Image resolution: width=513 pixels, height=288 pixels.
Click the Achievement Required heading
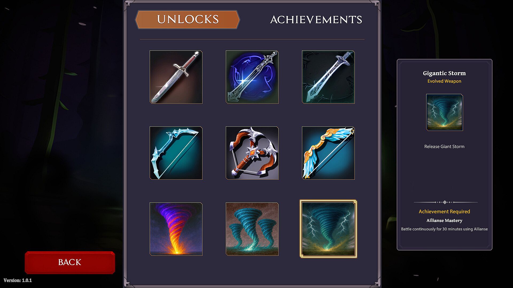444,211
